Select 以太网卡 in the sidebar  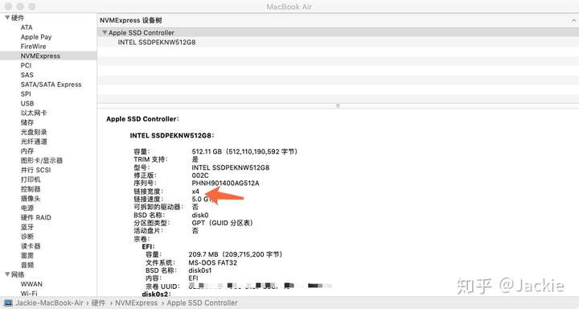click(x=34, y=113)
